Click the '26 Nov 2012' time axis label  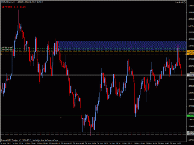click(6, 143)
